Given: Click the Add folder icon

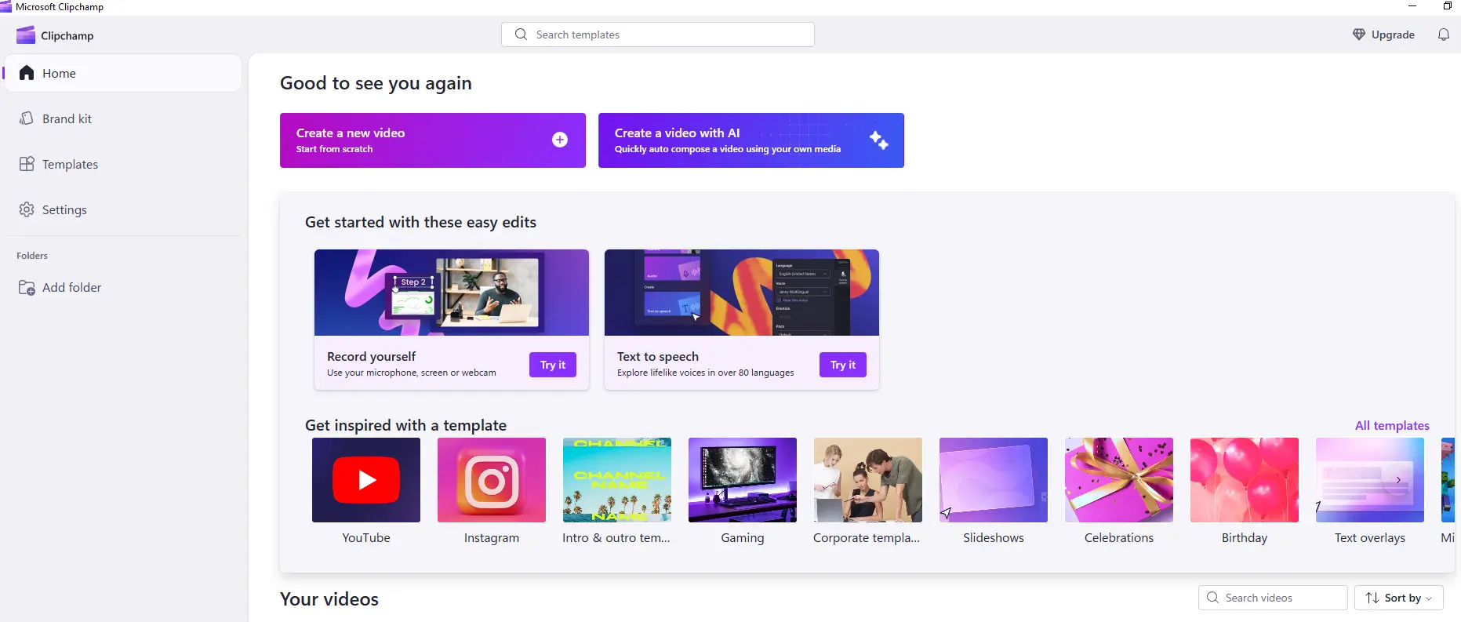Looking at the screenshot, I should coord(27,288).
